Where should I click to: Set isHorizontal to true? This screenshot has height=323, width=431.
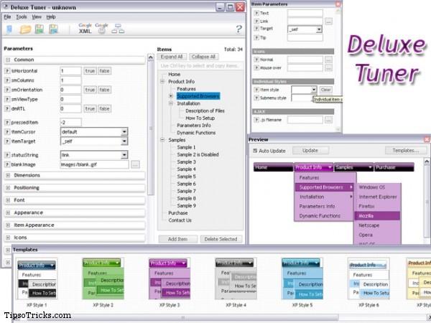click(90, 71)
